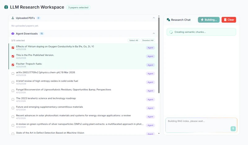248x145 pixels.
Task: Collapse the Uploaded PDFs section chevron
Action: [x=154, y=18]
